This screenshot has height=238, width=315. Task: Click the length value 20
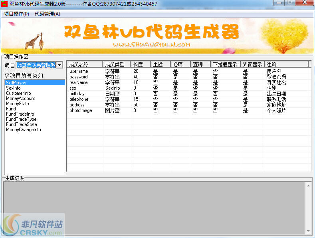pyautogui.click(x=136, y=71)
